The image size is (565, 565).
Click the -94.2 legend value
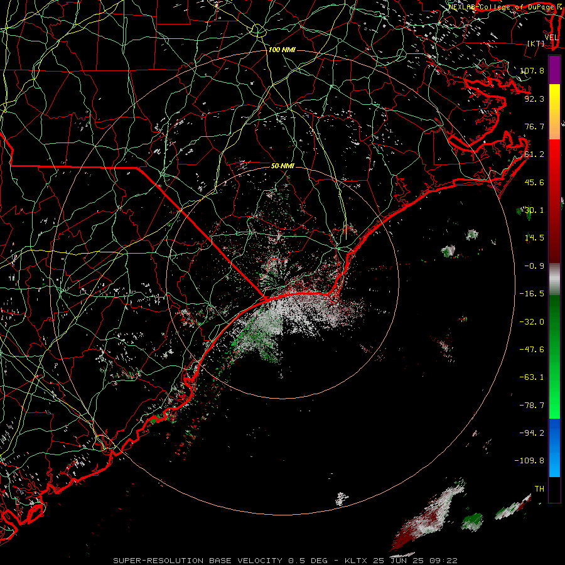click(x=532, y=433)
